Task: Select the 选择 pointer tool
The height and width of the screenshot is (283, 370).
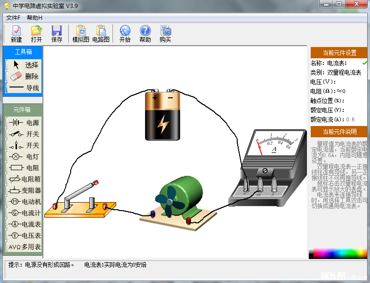Action: click(x=23, y=65)
